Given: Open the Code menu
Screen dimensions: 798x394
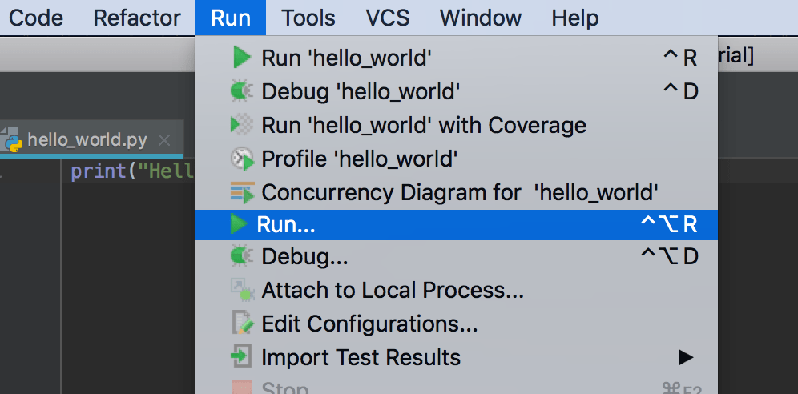Looking at the screenshot, I should 36,18.
